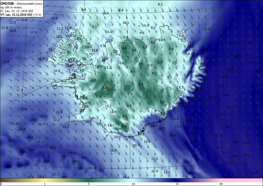Click the IT: Lau. 15. 12. 2018 00Z line
The width and height of the screenshot is (263, 186).
pos(17,11)
